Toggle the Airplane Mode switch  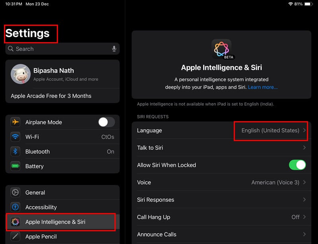(106, 122)
